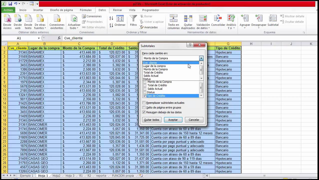Screen dimensions: 319x180
Task: Click the Conexiones button in the ribbon
Action: (x=92, y=16)
